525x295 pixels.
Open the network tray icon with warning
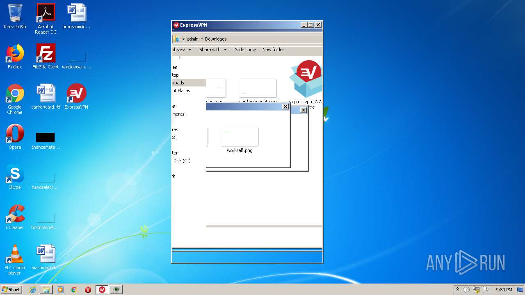476,290
